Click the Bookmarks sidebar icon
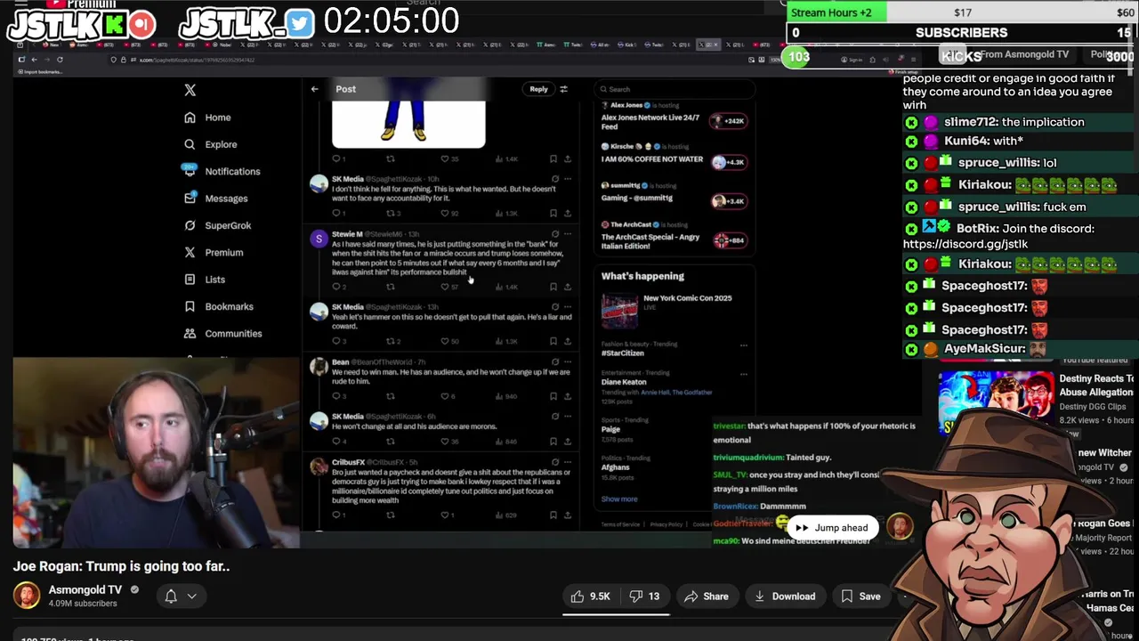Viewport: 1139px width, 641px height. point(190,306)
